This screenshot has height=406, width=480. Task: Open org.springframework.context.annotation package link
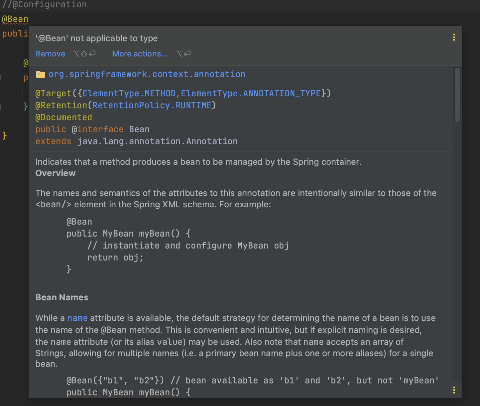point(147,74)
